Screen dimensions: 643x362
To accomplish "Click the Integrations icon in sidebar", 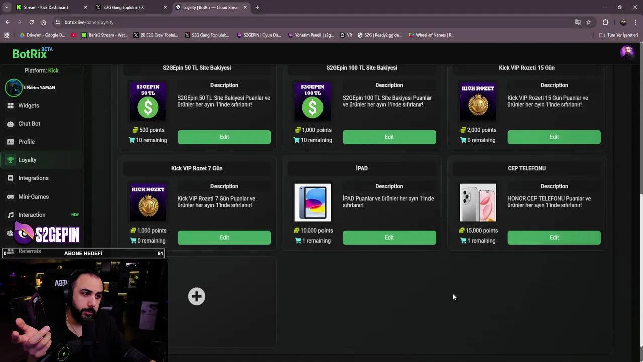I will (x=10, y=178).
